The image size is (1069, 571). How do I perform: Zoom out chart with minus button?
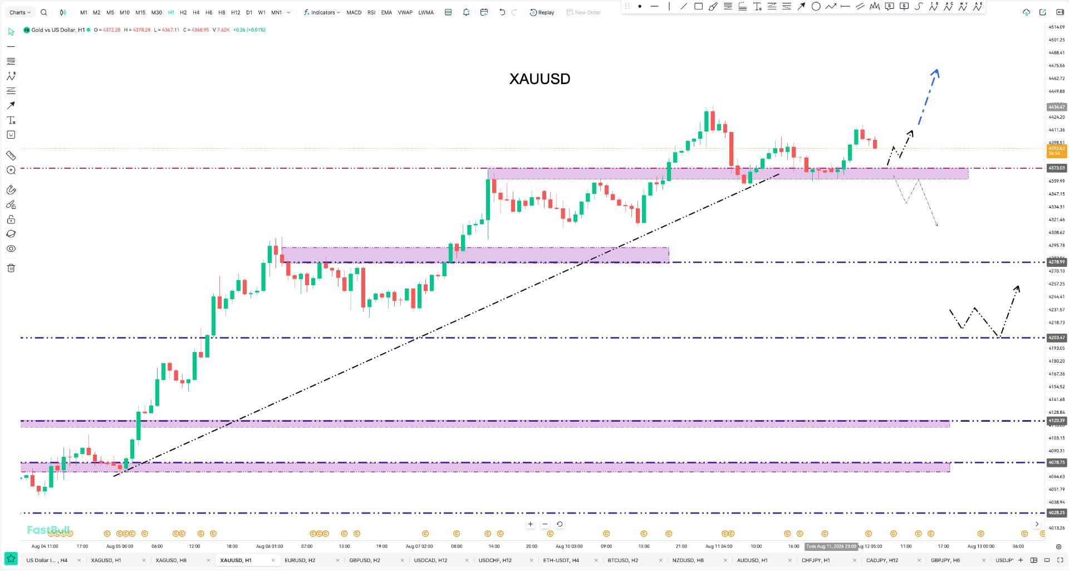click(x=545, y=524)
